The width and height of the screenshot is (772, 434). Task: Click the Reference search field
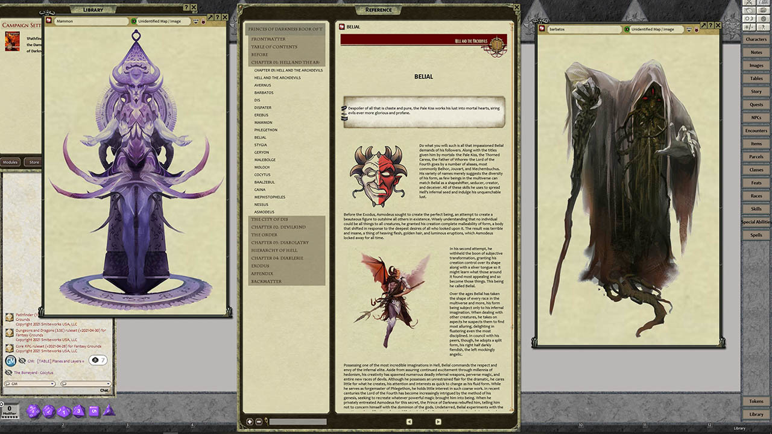point(298,422)
